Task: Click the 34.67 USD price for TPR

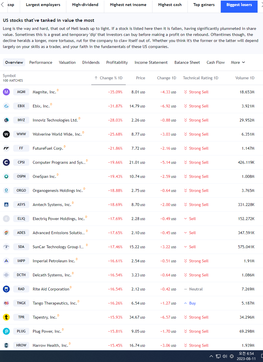Action: (x=137, y=317)
